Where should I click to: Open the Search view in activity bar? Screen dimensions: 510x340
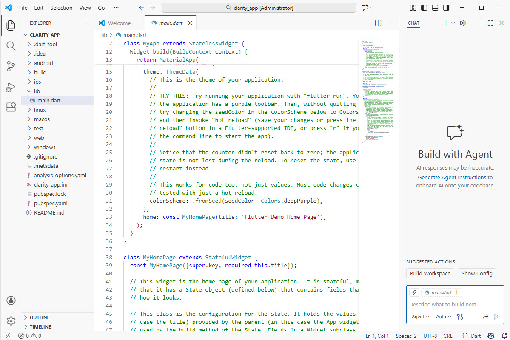tap(11, 46)
